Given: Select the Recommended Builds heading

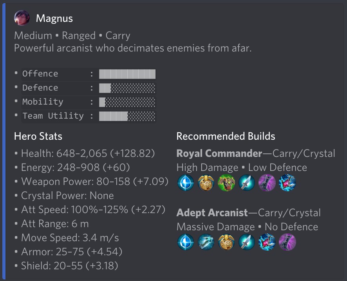Looking at the screenshot, I should (226, 136).
